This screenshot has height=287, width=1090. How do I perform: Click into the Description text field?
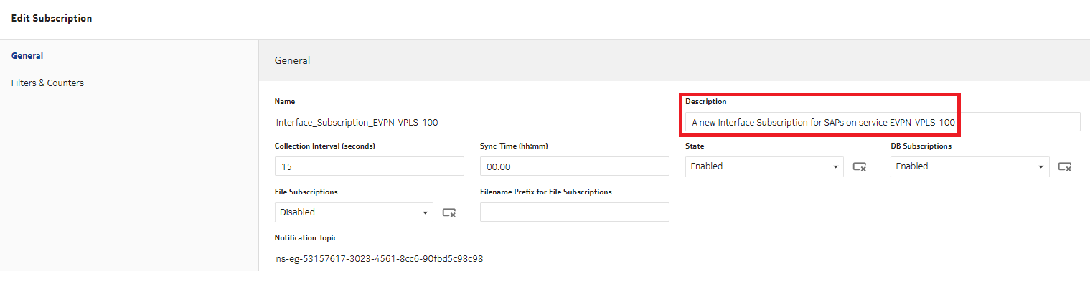click(881, 123)
